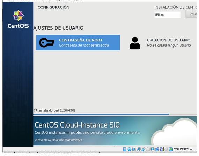Click the VirtualBox hard disk activity icon
This screenshot has height=156, width=199.
tap(125, 149)
